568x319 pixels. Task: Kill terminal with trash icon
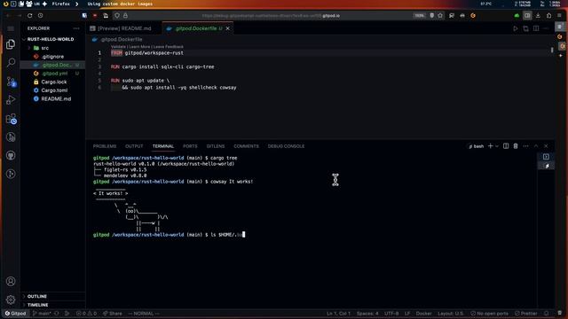[516, 146]
